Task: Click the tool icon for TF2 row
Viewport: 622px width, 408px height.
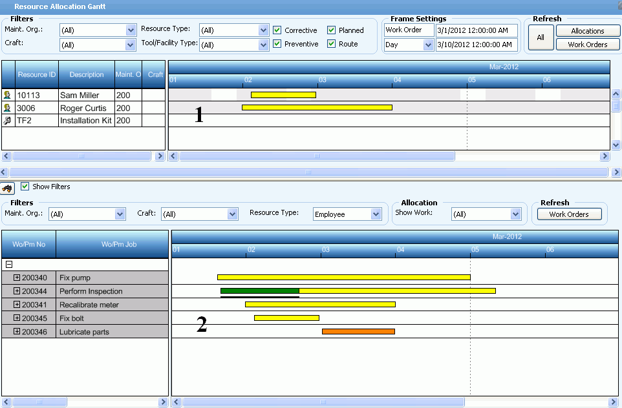Action: [x=7, y=121]
